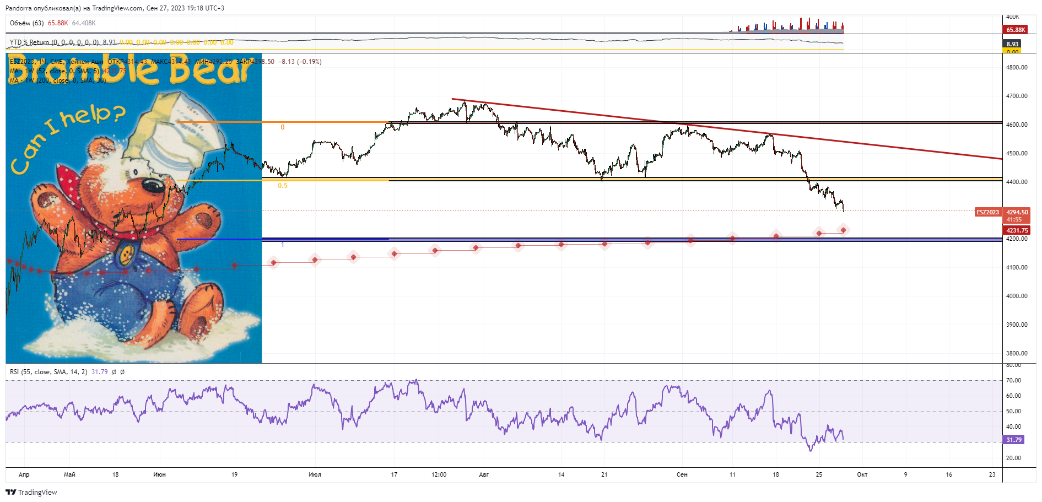Click the Авг date on time axis
1042x502 pixels.
484,474
